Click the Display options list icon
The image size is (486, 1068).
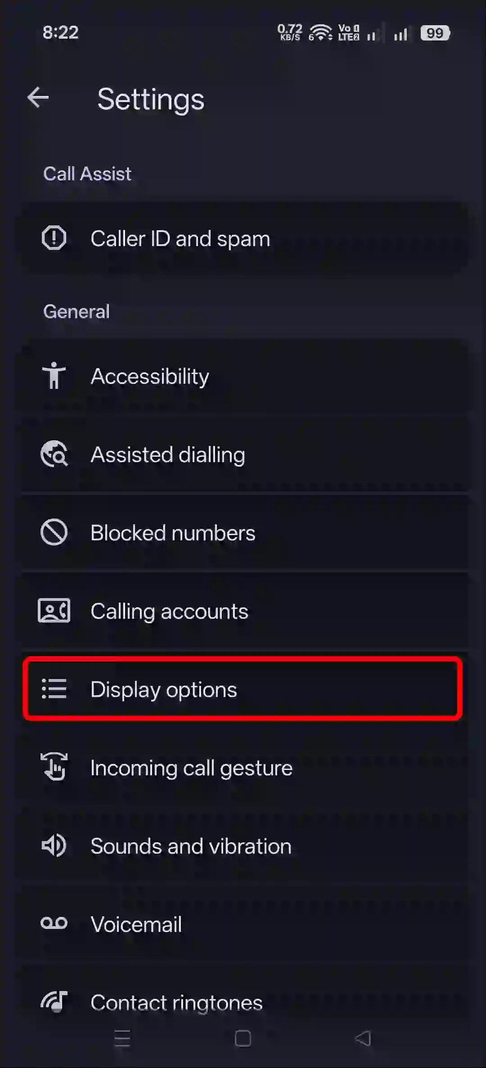tap(54, 689)
